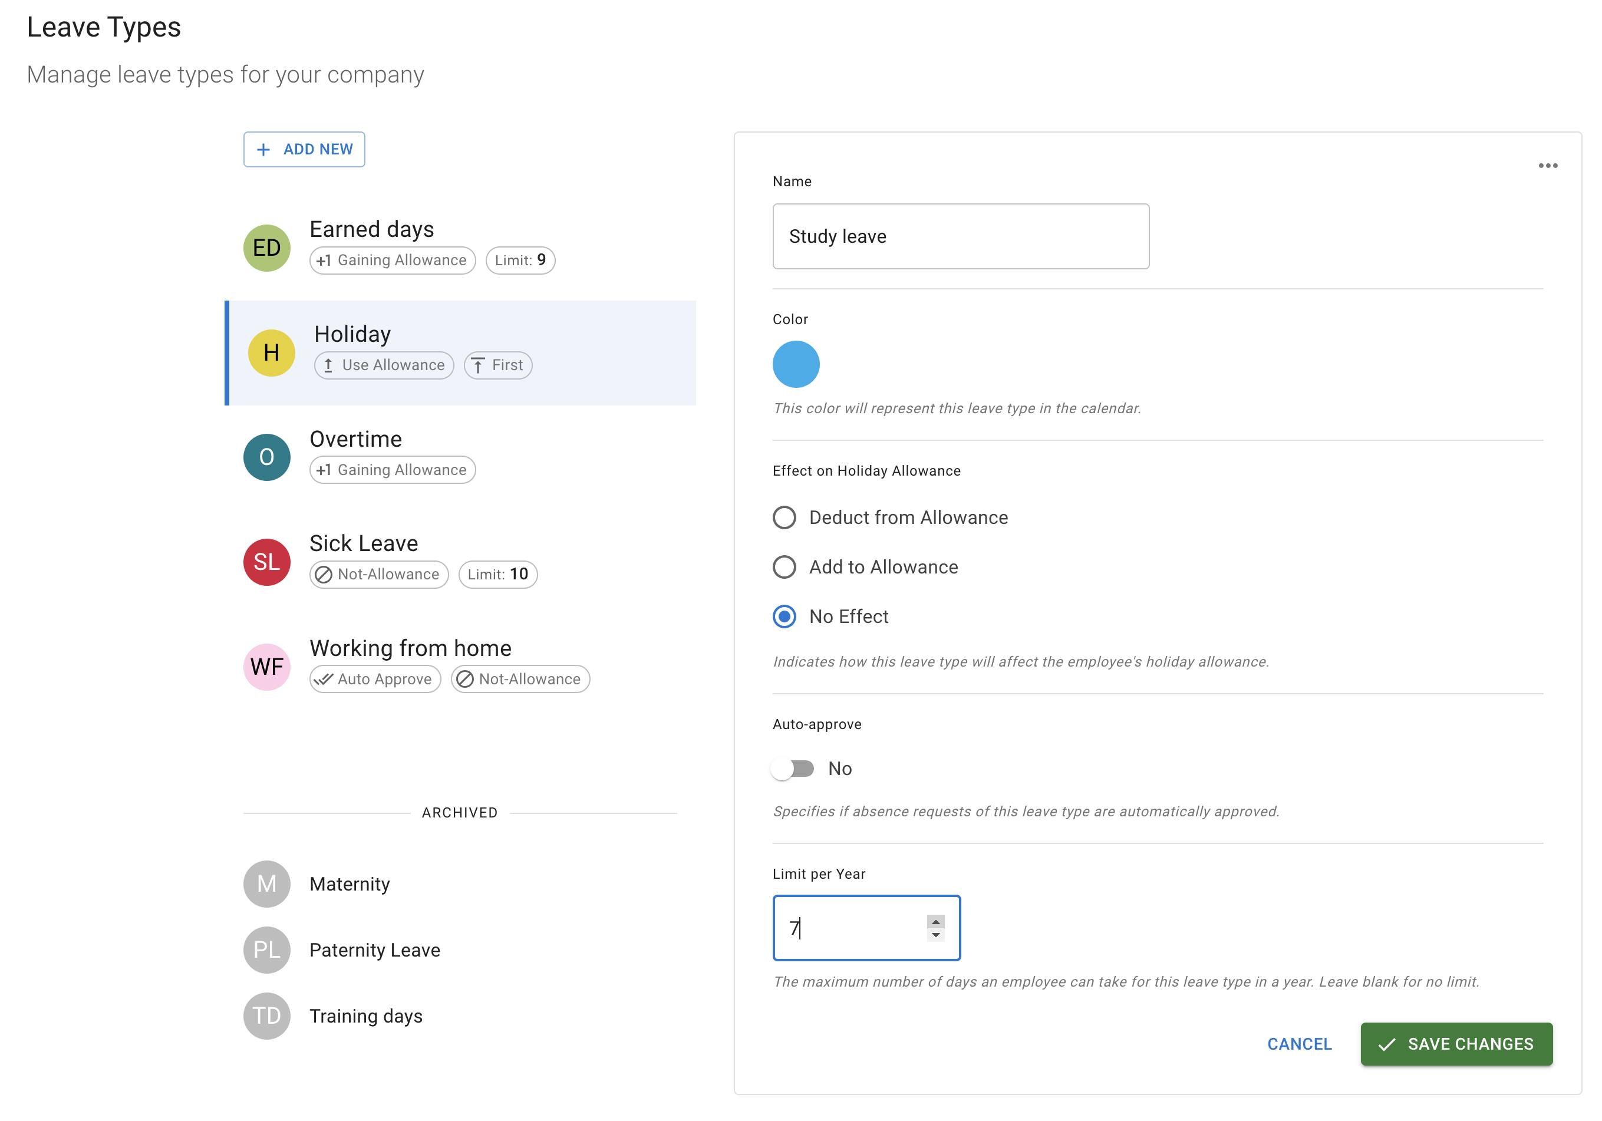Click the First badge on Holiday
This screenshot has width=1602, height=1121.
pyautogui.click(x=497, y=365)
